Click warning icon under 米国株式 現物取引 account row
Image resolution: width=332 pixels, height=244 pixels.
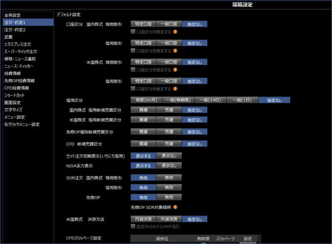click(x=175, y=70)
